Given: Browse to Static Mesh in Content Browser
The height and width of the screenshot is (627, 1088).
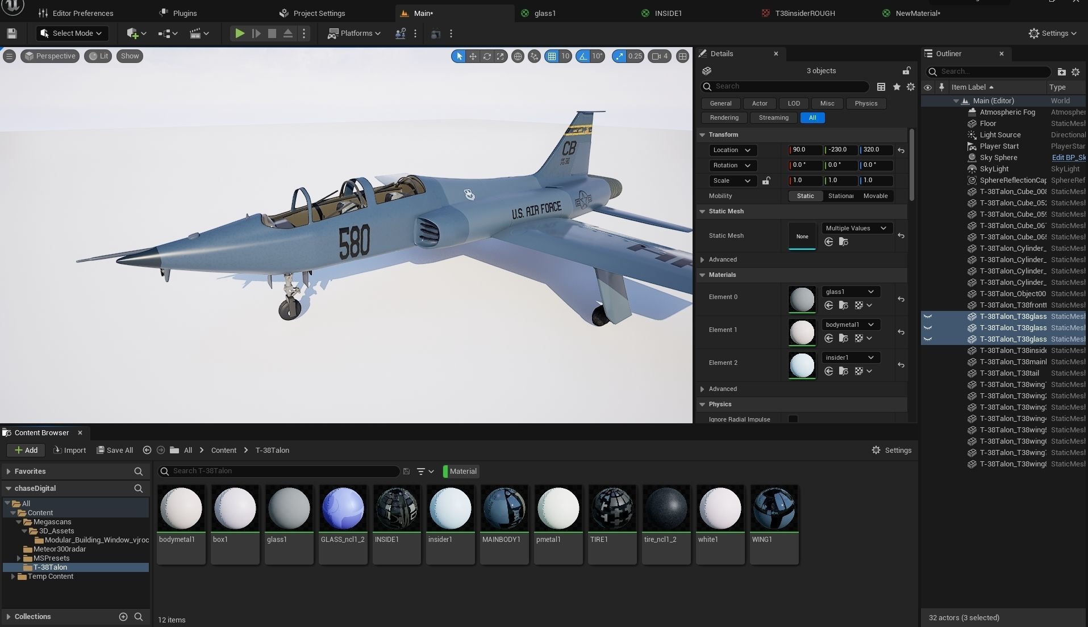Looking at the screenshot, I should (844, 242).
